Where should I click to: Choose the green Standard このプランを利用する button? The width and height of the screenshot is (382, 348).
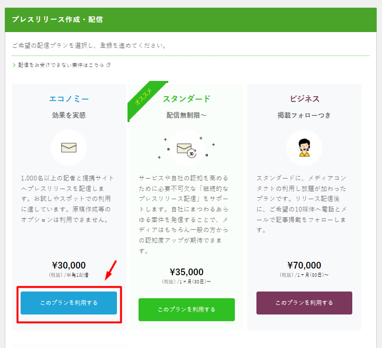(x=186, y=310)
